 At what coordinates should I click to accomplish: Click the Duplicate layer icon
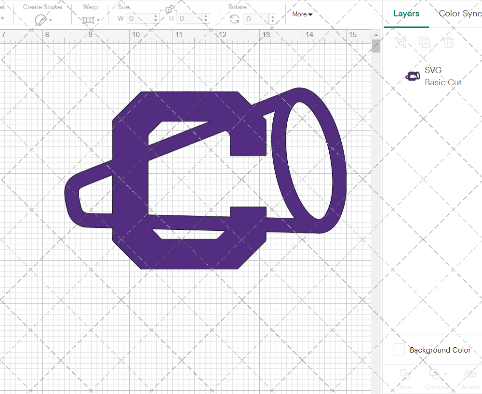(424, 42)
